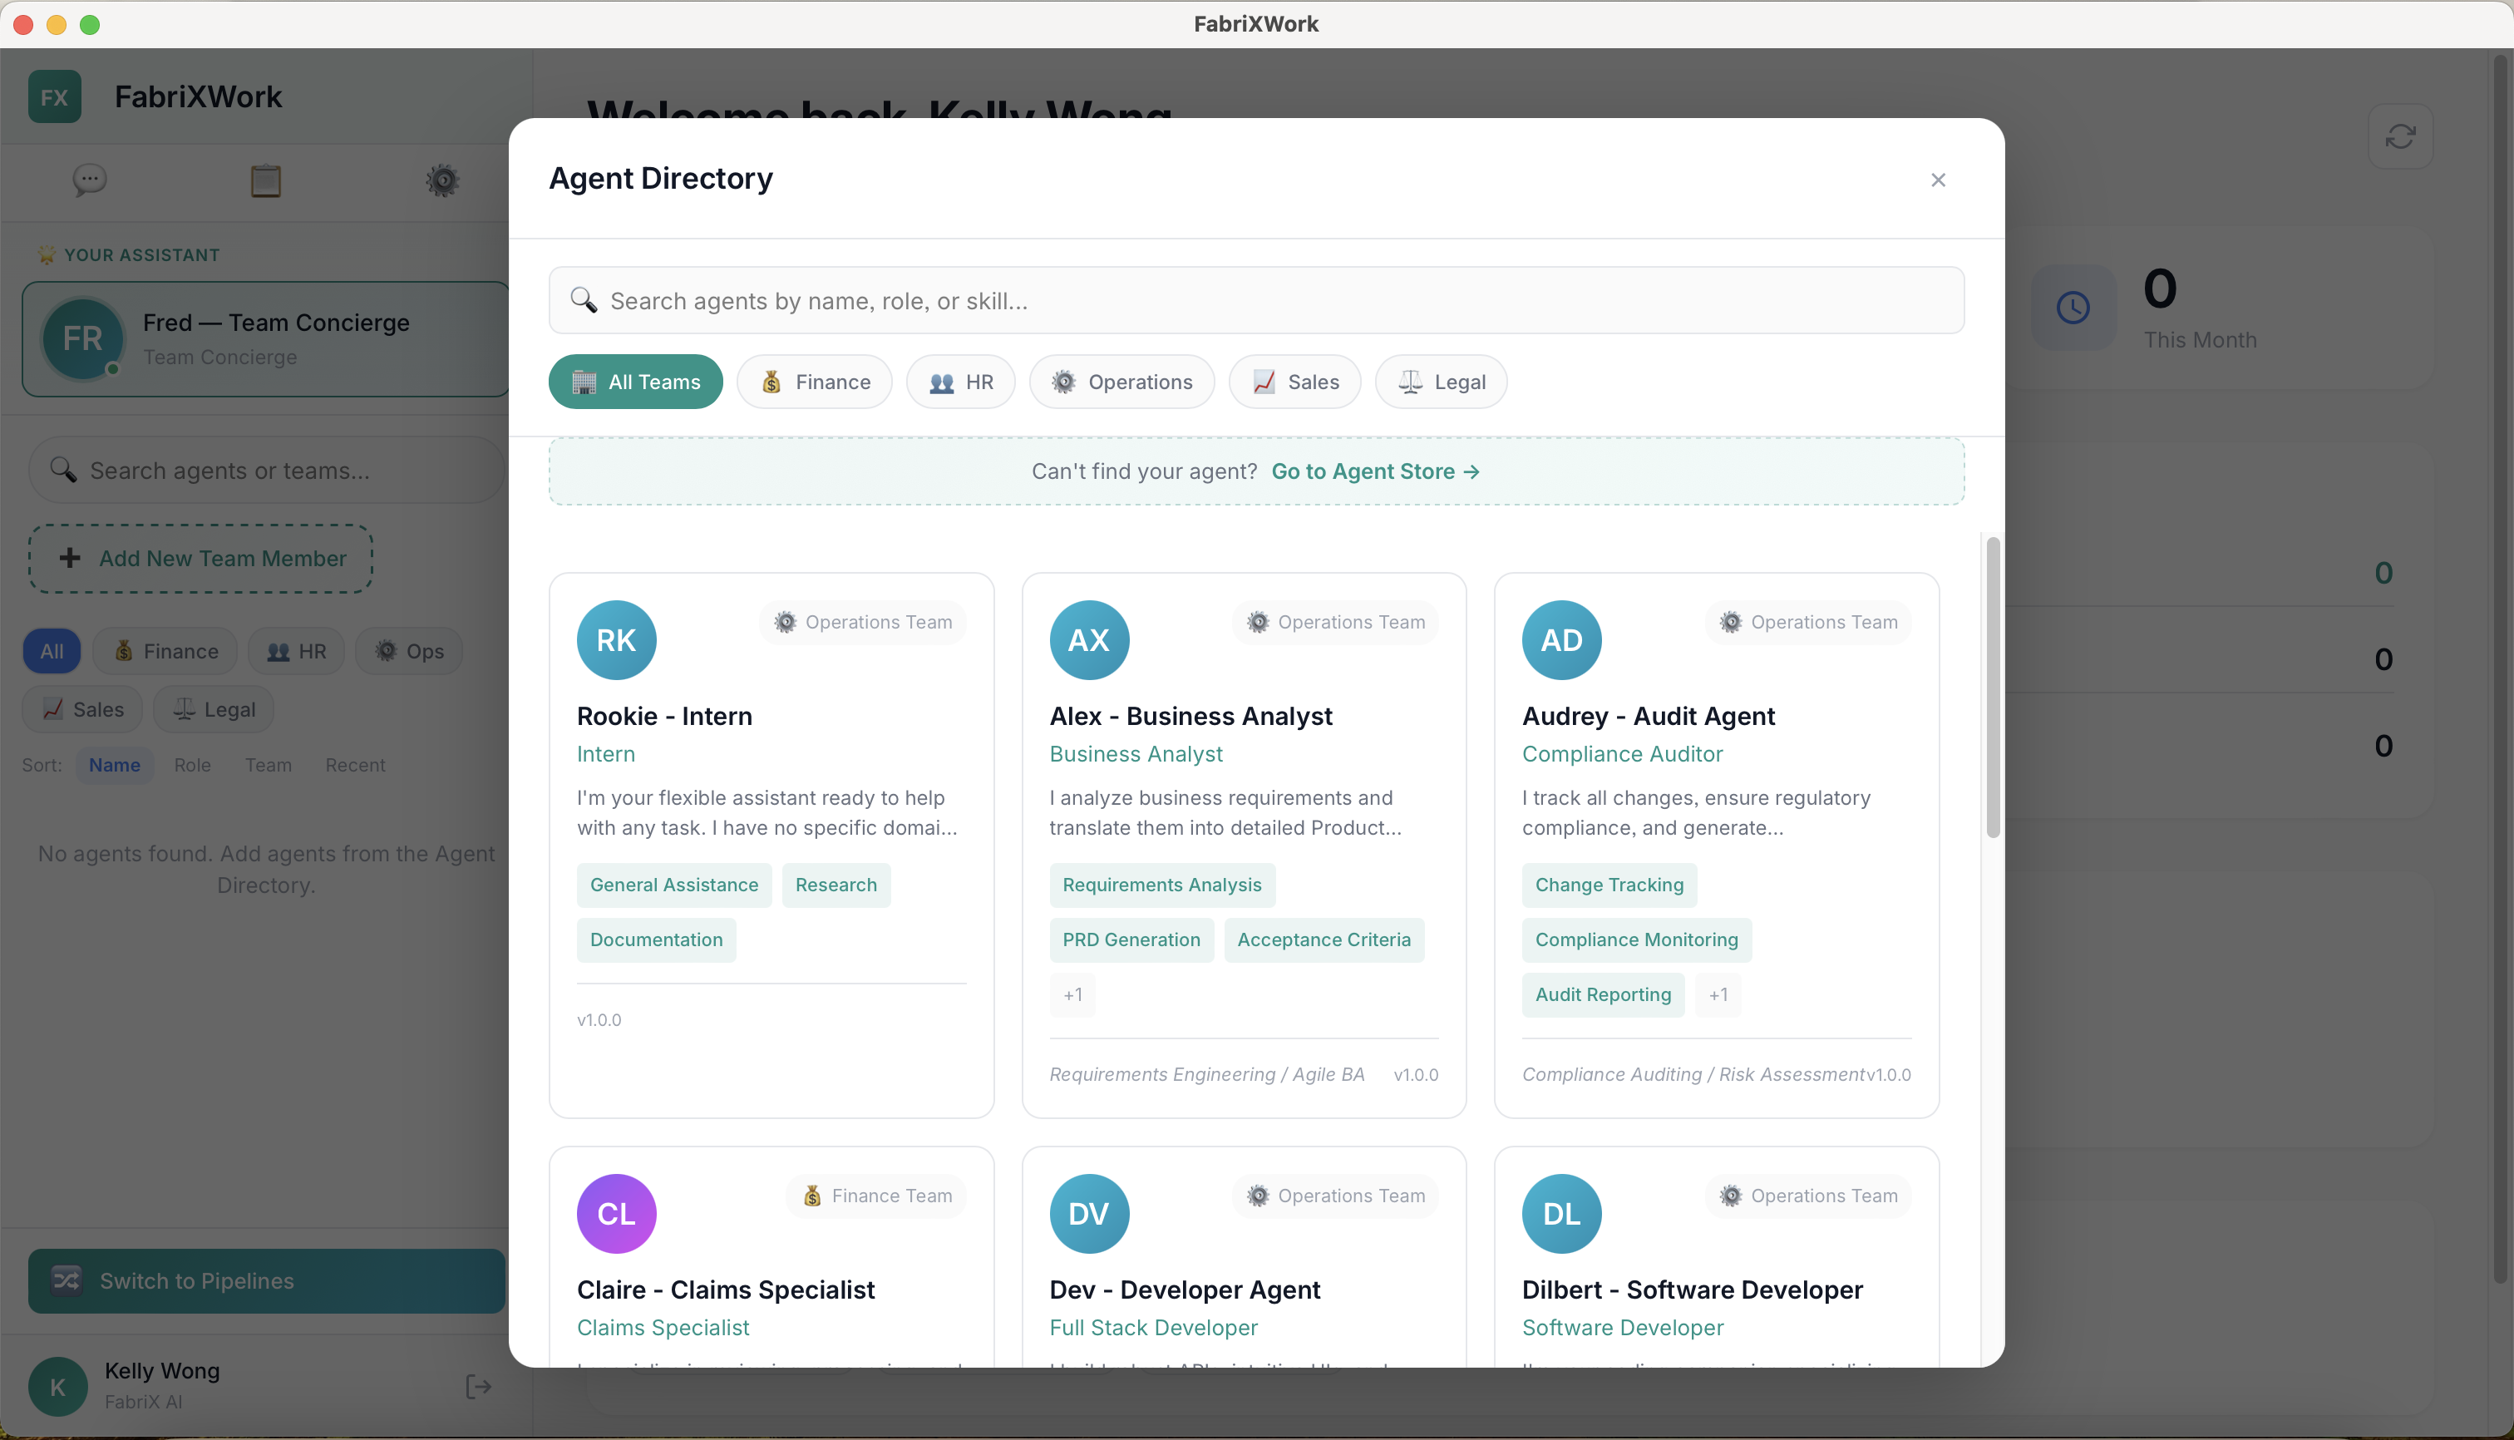This screenshot has width=2514, height=1440.
Task: Close the Agent Directory dialog
Action: [1937, 179]
